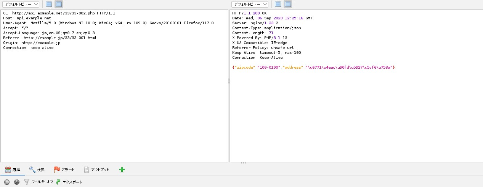Click the Origin: http://example.jp header
Image resolution: width=483 pixels, height=187 pixels.
click(x=32, y=43)
